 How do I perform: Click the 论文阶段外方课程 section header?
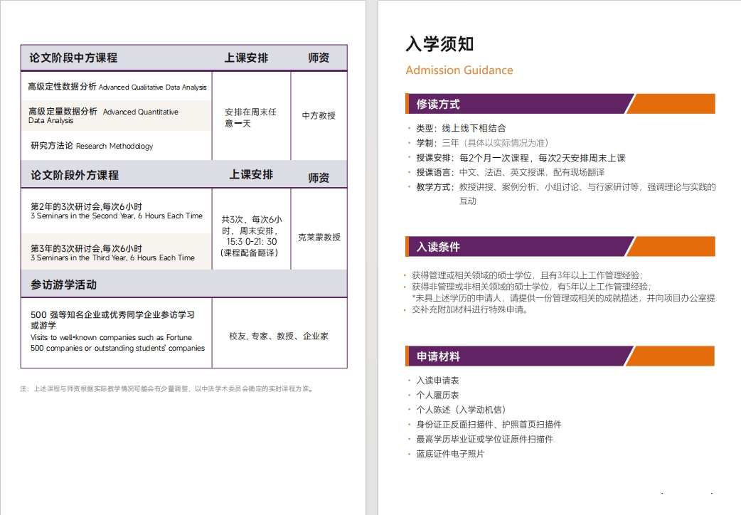(75, 175)
